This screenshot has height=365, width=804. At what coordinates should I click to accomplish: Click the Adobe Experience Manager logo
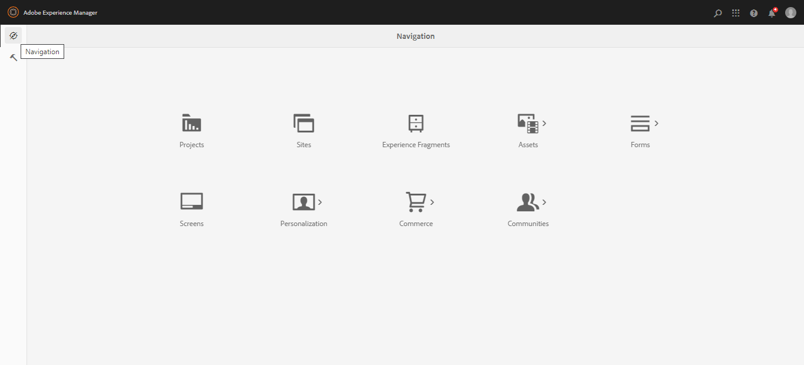point(13,12)
